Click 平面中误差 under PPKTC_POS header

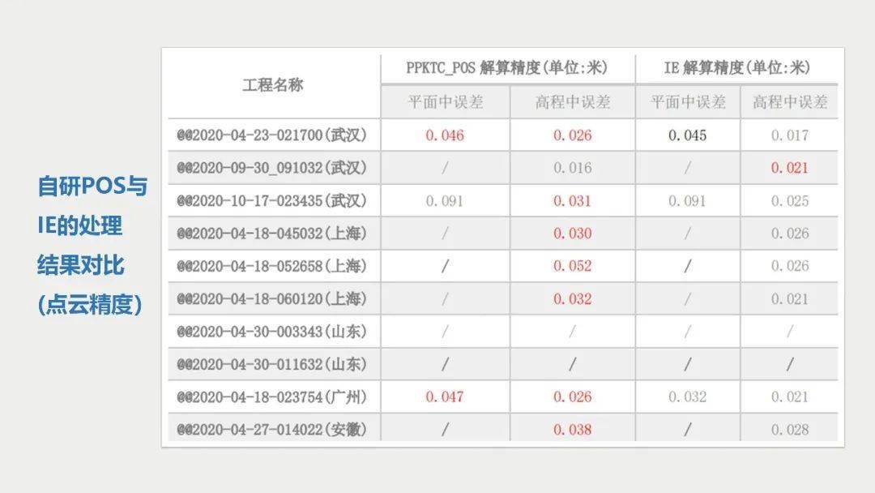pyautogui.click(x=446, y=102)
